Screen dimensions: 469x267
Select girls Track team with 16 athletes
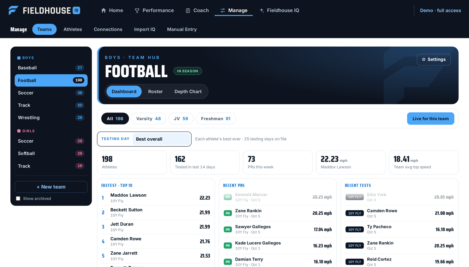click(51, 166)
